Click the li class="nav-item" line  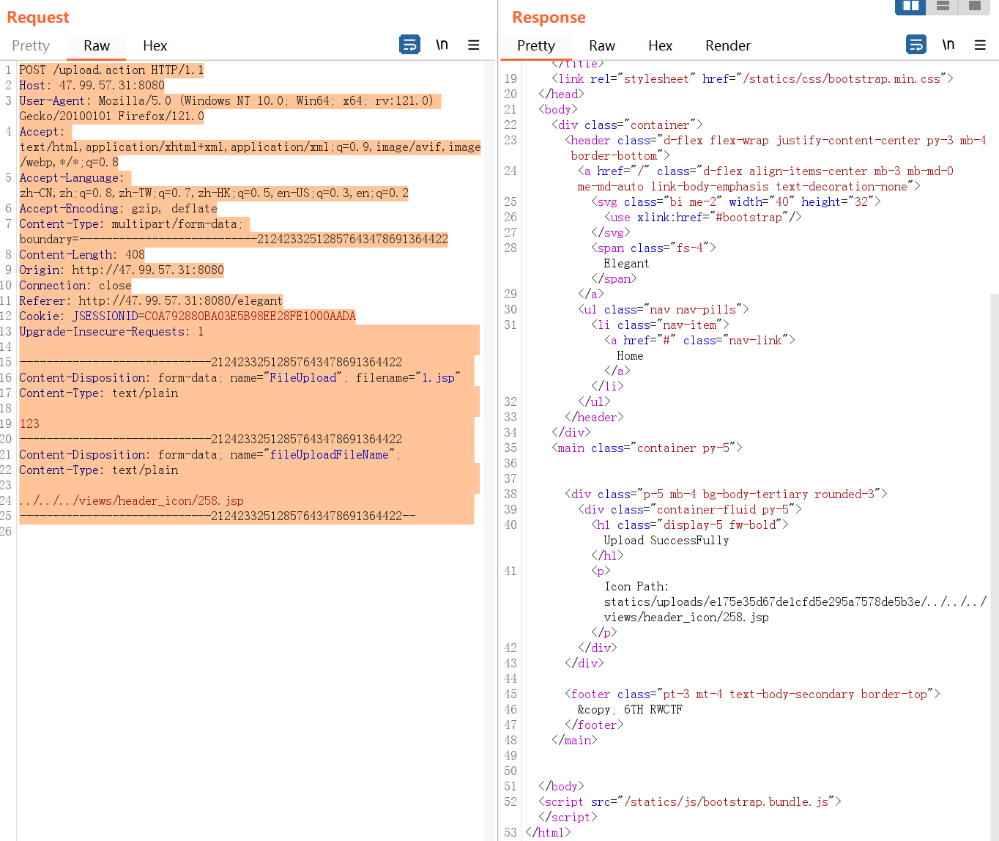point(660,325)
